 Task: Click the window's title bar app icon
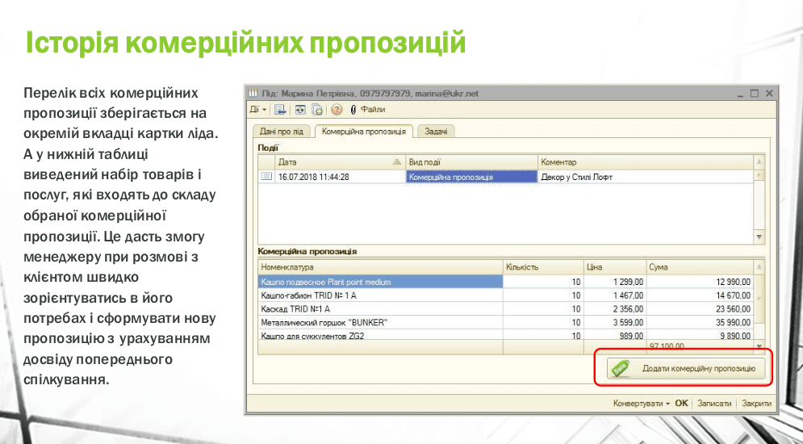coord(253,93)
